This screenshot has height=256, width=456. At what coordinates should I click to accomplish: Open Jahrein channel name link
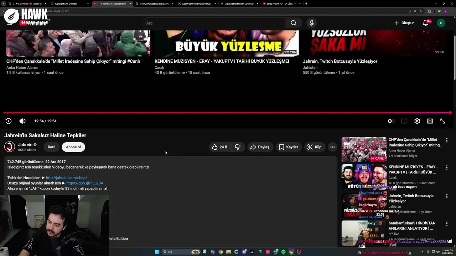[x=25, y=145]
